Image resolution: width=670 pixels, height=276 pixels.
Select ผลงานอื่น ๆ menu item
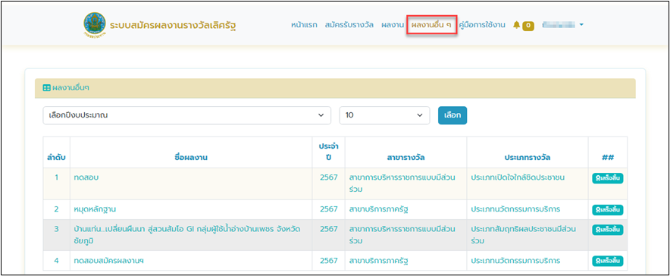pos(431,25)
